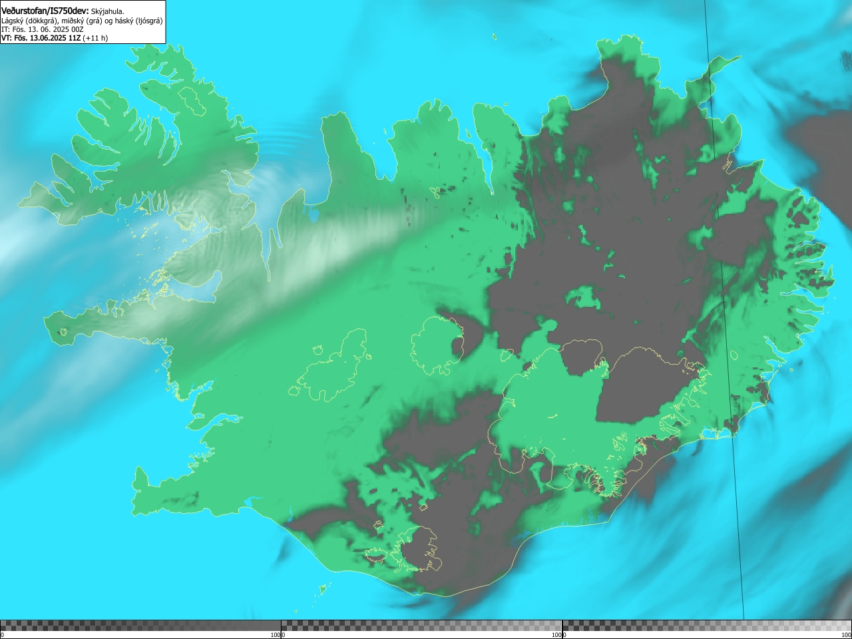This screenshot has width=852, height=639.
Task: Click the title text "Veðurstofan/IS750dev: Skýjahula."
Action: pyautogui.click(x=63, y=11)
